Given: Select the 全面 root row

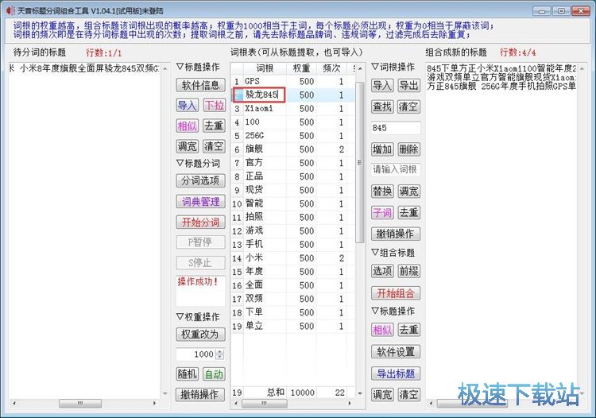Looking at the screenshot, I should click(x=292, y=285).
